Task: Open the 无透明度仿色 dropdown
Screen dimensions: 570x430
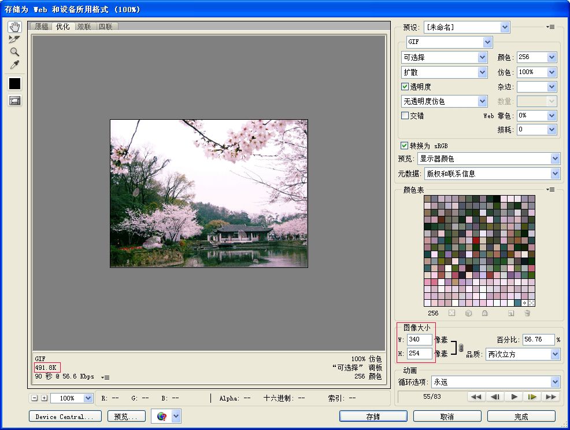Action: click(x=482, y=101)
